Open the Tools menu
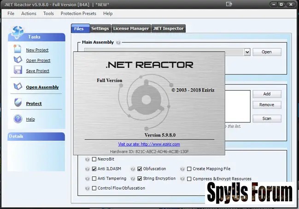This screenshot has height=209, width=299. click(x=48, y=13)
